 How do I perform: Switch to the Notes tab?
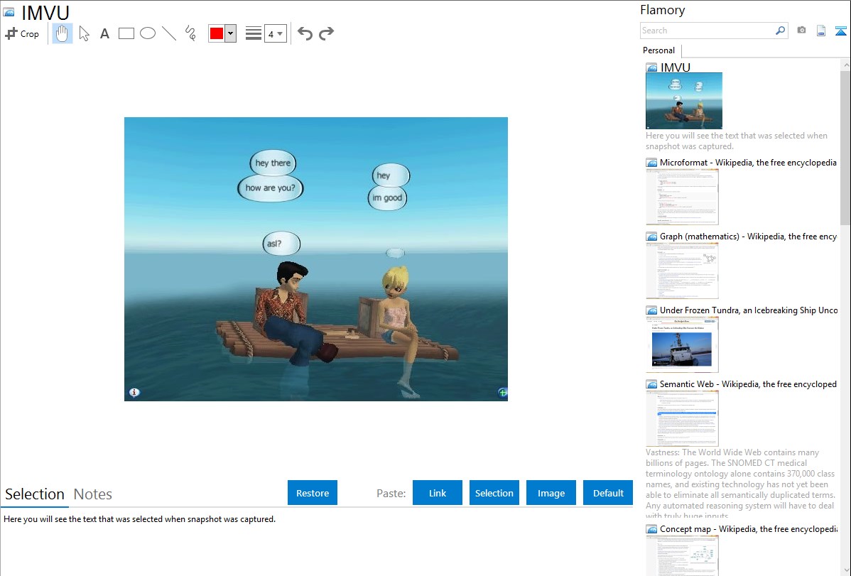[x=93, y=494]
